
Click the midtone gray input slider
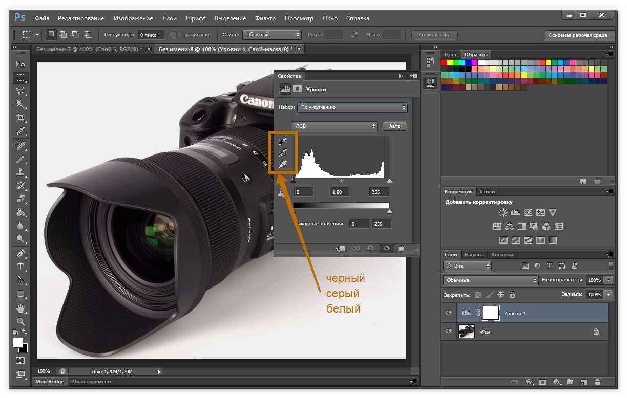click(341, 181)
